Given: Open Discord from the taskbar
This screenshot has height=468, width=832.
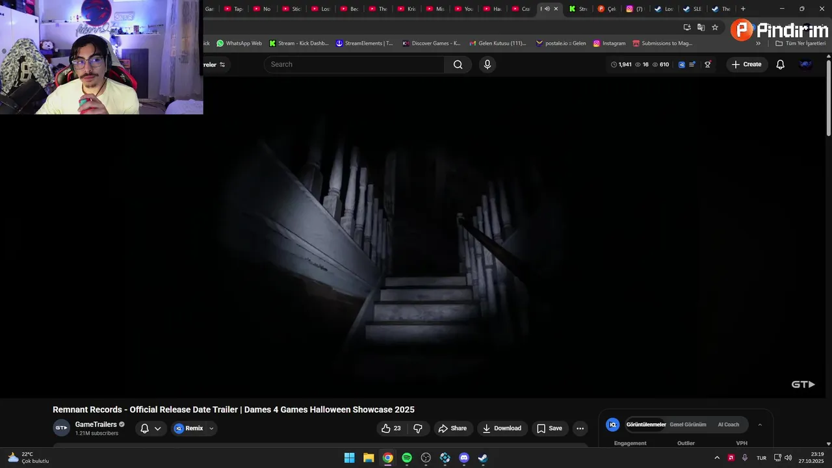Looking at the screenshot, I should pos(464,458).
